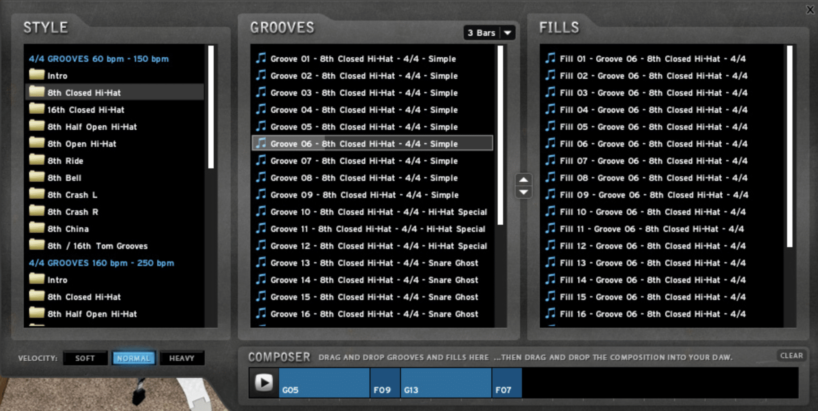Click the down arrow between Grooves and Fills
The height and width of the screenshot is (411, 818).
523,192
